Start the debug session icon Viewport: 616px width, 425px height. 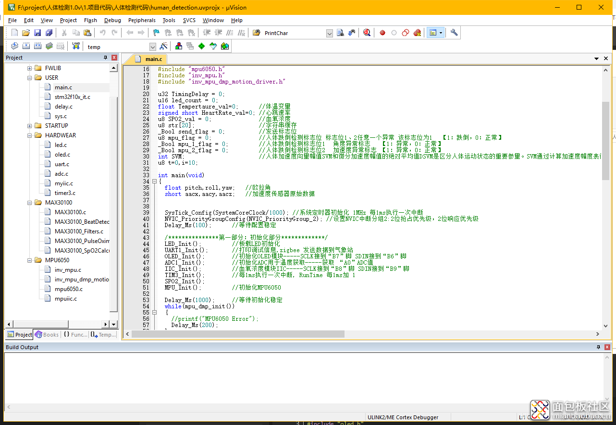(x=367, y=33)
